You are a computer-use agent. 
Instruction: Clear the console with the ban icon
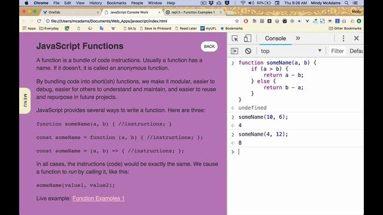click(x=248, y=51)
